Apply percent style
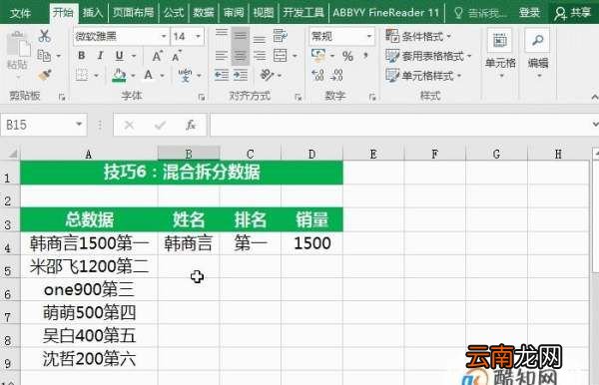The width and height of the screenshot is (599, 385). click(347, 57)
